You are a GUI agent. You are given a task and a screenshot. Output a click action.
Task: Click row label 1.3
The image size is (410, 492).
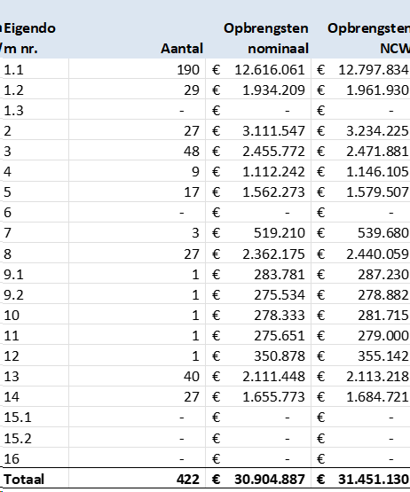pyautogui.click(x=13, y=111)
